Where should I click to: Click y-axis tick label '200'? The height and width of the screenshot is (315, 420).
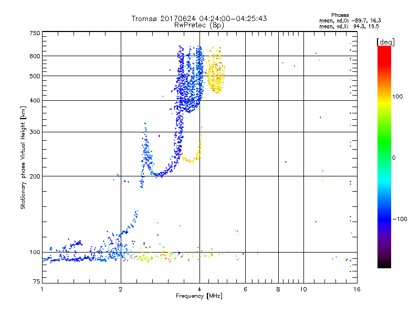pyautogui.click(x=35, y=176)
